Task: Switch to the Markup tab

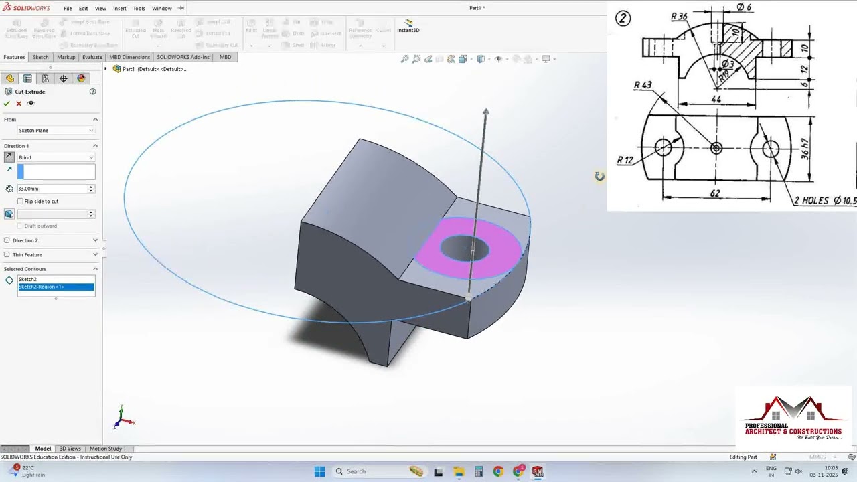Action: point(66,57)
